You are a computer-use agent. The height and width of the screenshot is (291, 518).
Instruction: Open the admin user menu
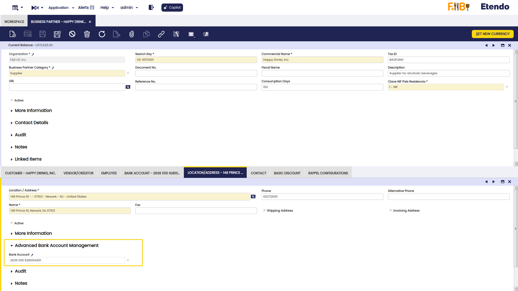pos(129,8)
